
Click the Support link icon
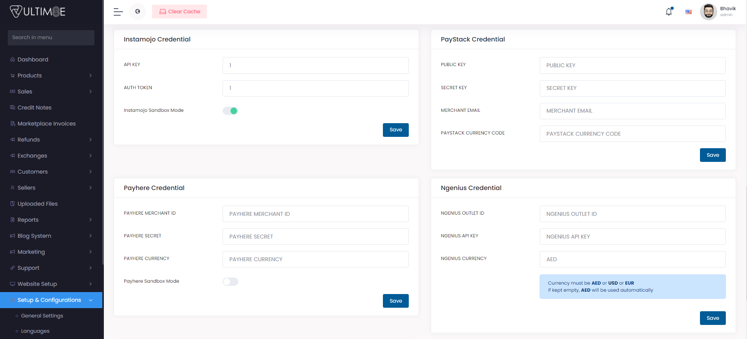pyautogui.click(x=13, y=268)
